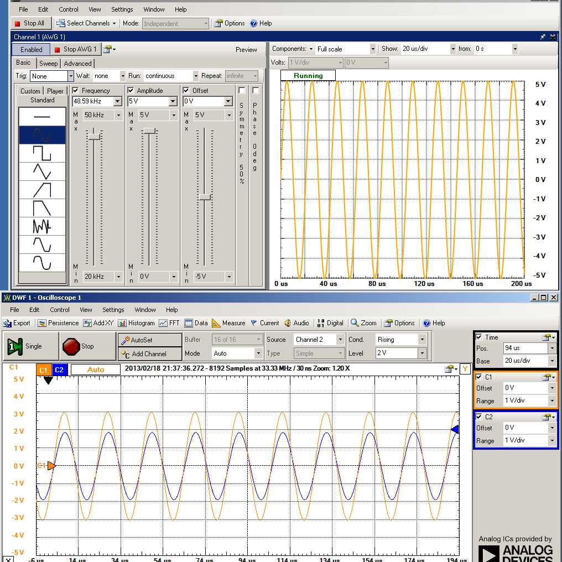Viewport: 562px width, 562px height.
Task: Open the FFT view
Action: [169, 323]
